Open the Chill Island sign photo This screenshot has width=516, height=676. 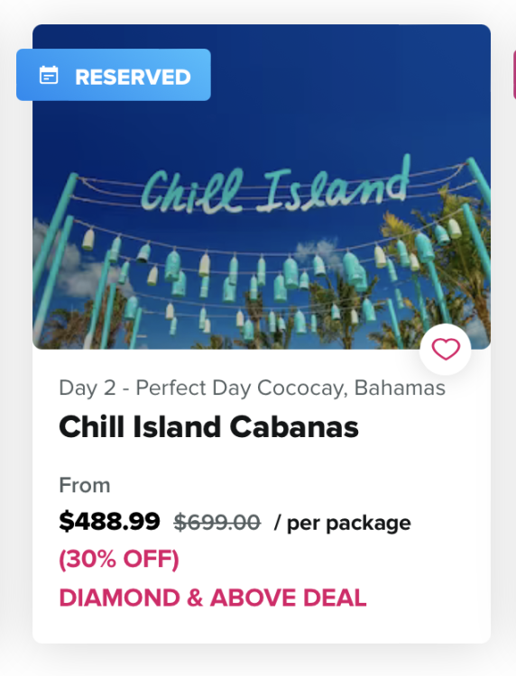coord(262,187)
